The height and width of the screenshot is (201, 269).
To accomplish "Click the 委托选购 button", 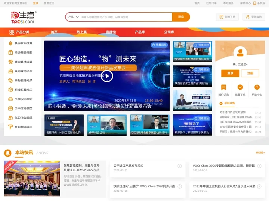I will coord(254,17).
